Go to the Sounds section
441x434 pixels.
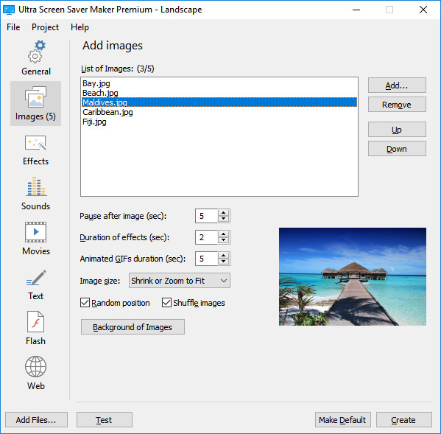click(36, 195)
